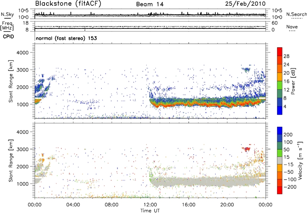Viewport: 307px width, 213px height.
Task: Click the '00:00' label at time axis end
Action: pyautogui.click(x=266, y=205)
